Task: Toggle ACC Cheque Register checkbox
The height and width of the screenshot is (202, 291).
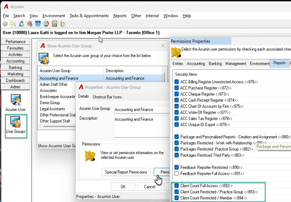Action: click(176, 94)
